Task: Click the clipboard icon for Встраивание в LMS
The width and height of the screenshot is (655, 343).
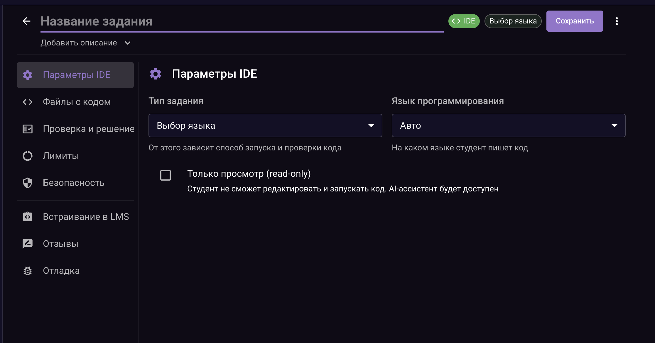Action: [x=28, y=217]
